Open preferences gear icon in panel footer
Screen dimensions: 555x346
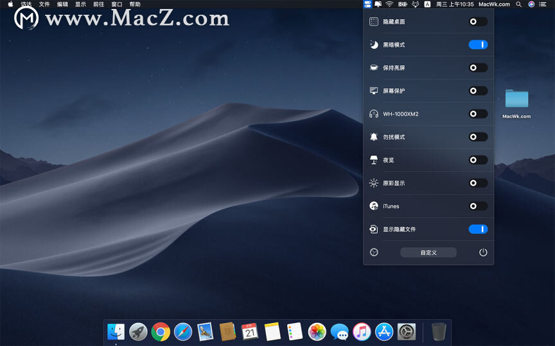pyautogui.click(x=374, y=252)
